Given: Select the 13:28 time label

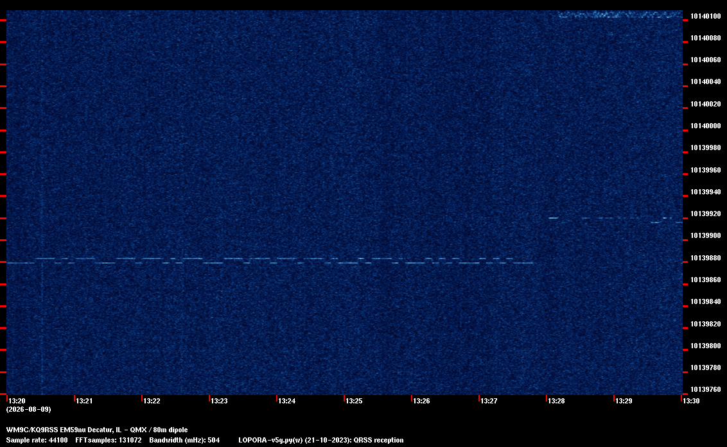Looking at the screenshot, I should pos(556,401).
